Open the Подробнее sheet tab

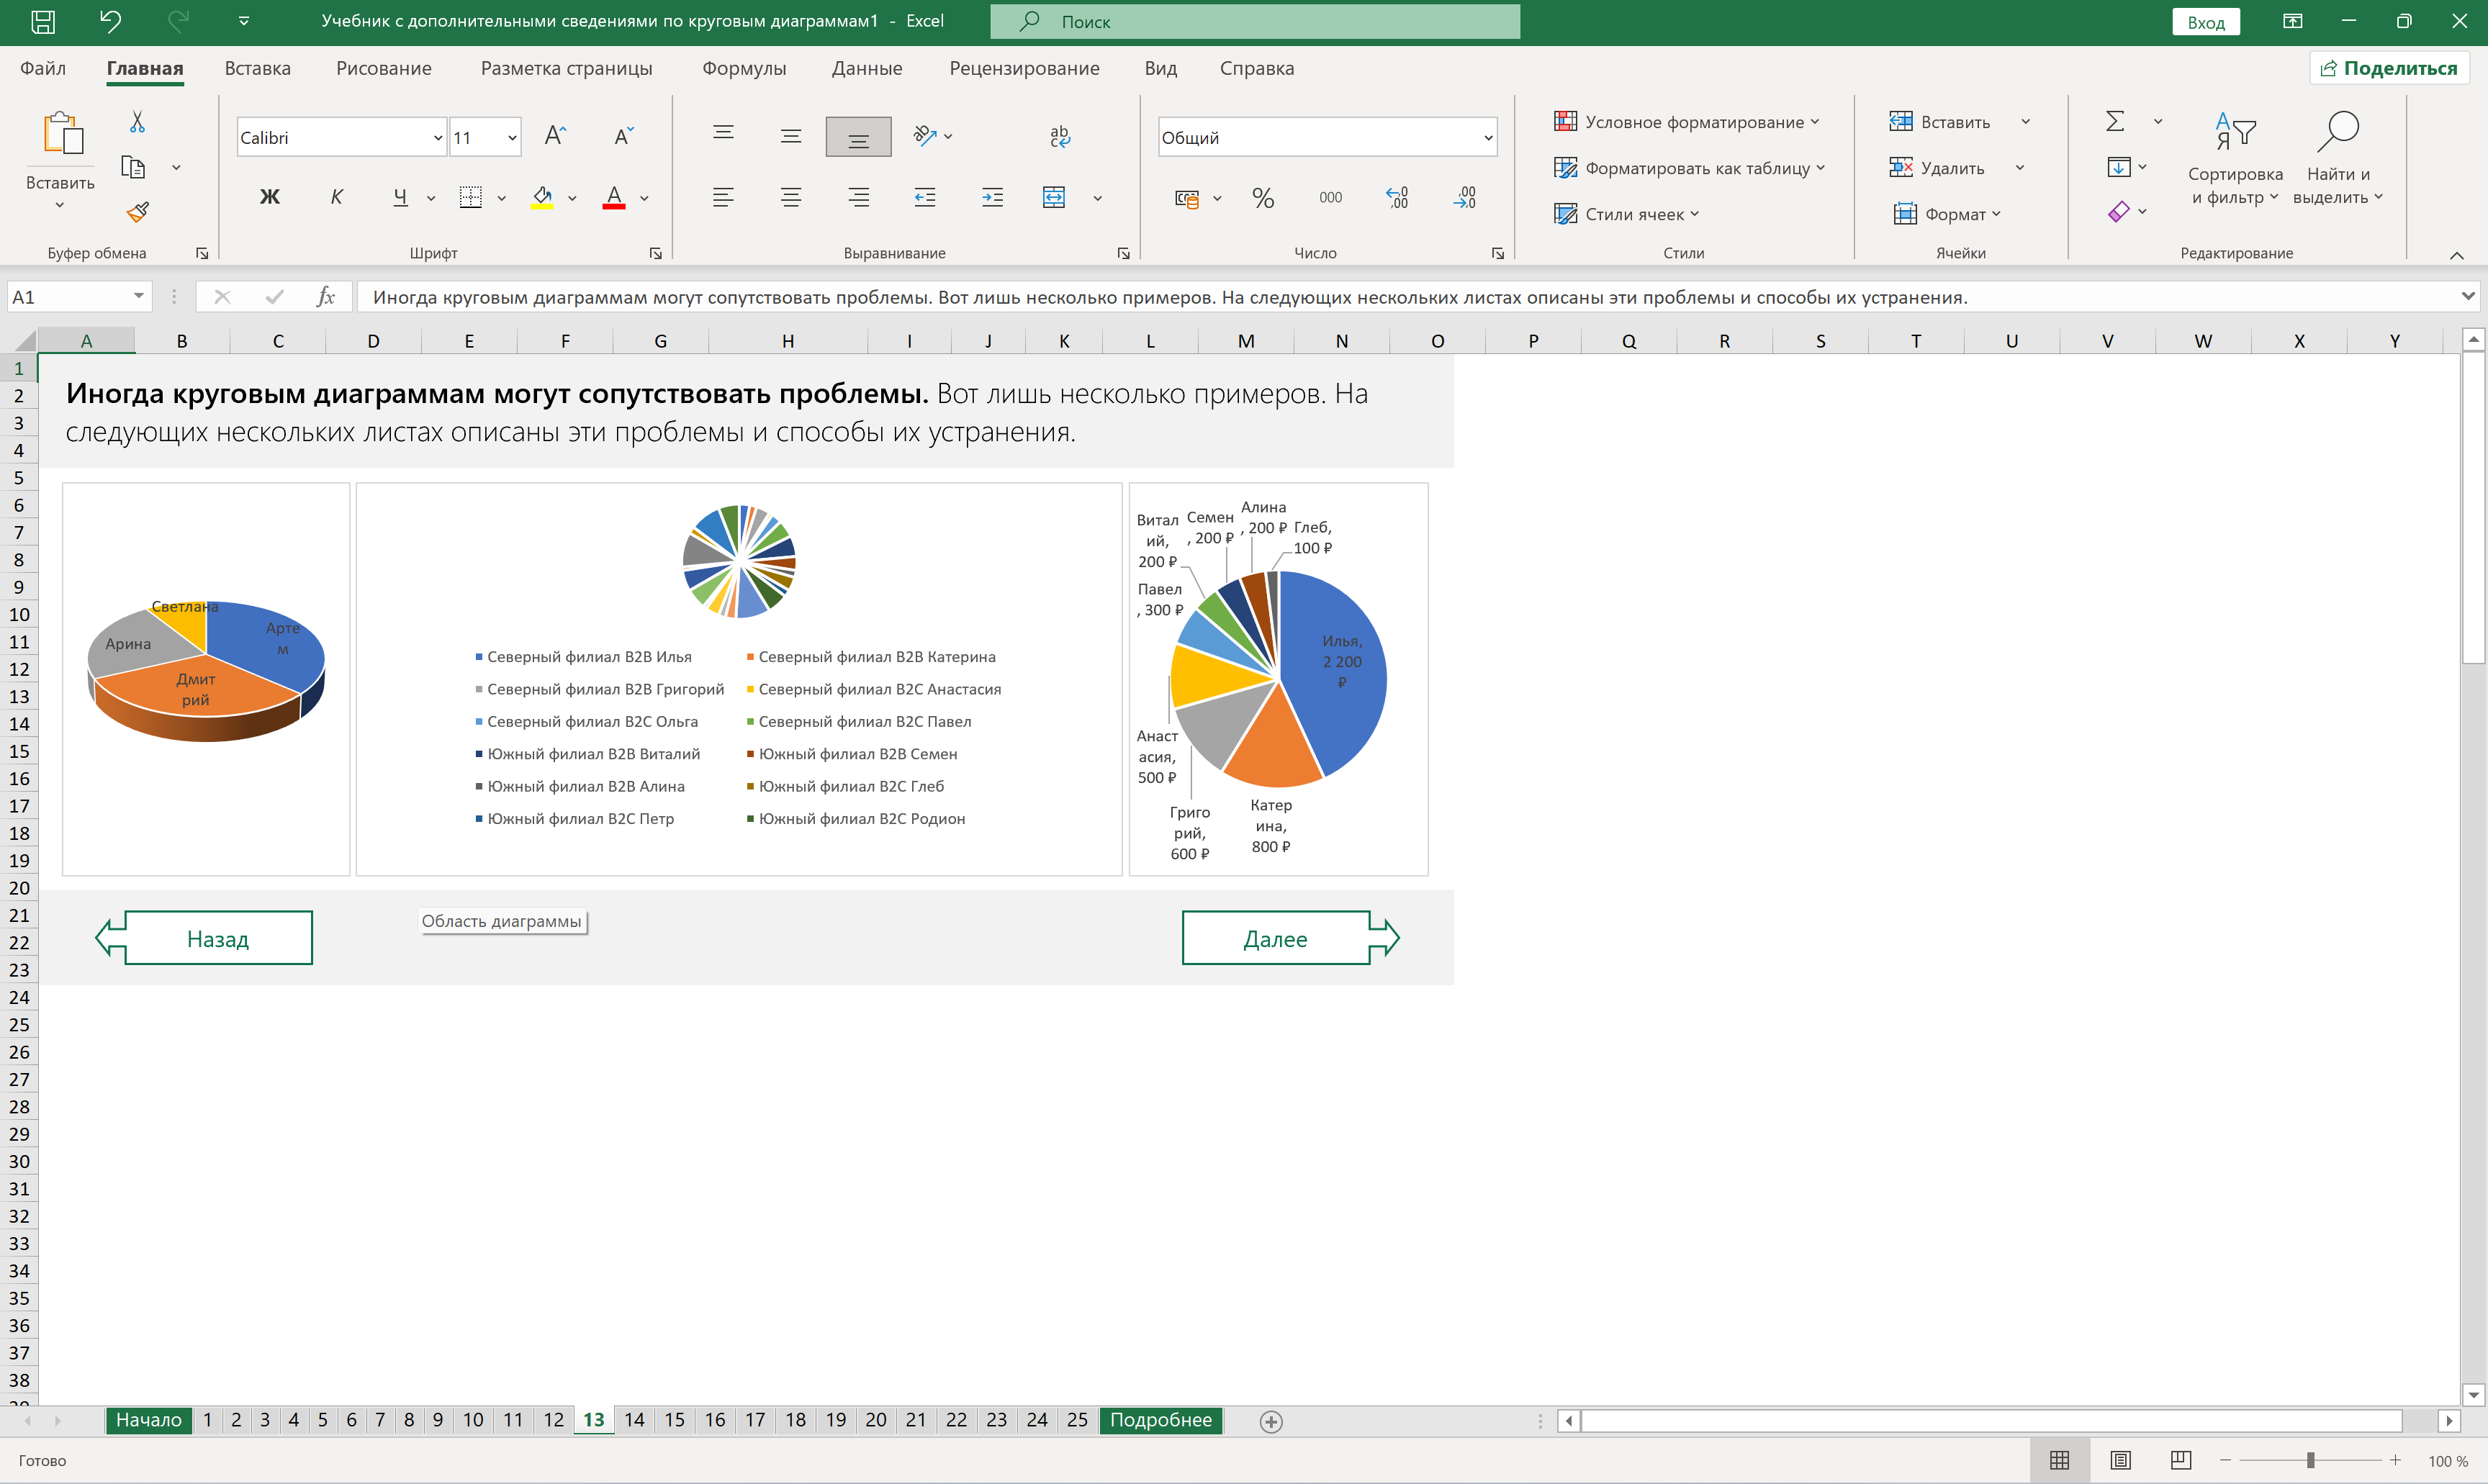tap(1160, 1420)
